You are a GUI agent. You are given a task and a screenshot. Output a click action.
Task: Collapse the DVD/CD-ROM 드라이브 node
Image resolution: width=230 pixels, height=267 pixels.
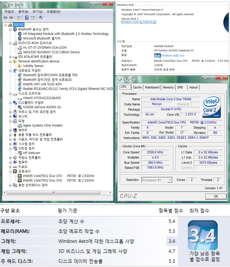click(x=10, y=43)
